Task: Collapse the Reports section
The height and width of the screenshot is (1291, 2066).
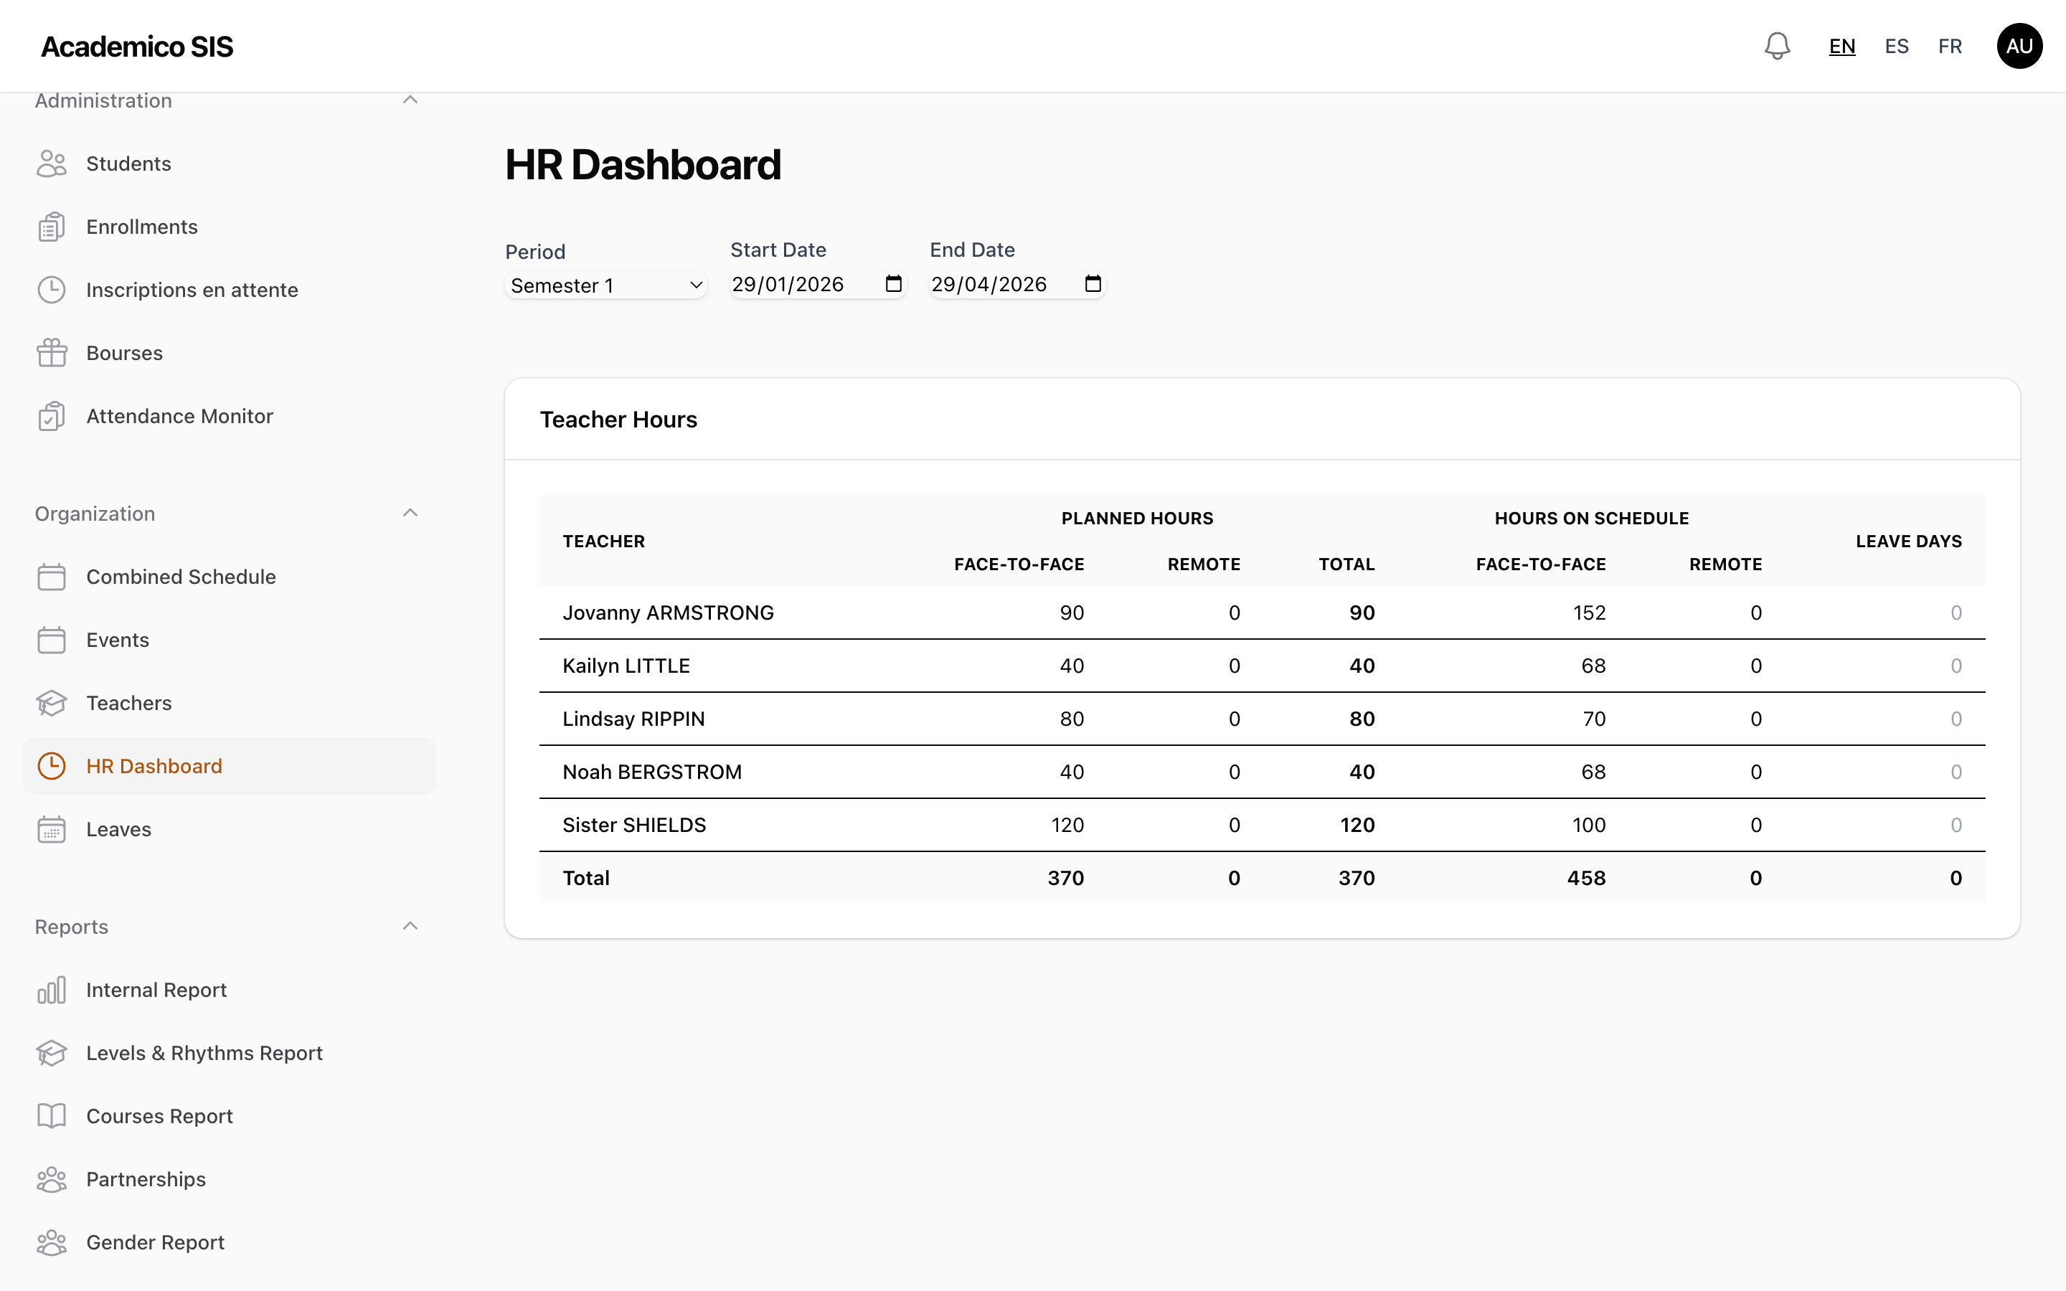Action: pyautogui.click(x=410, y=925)
